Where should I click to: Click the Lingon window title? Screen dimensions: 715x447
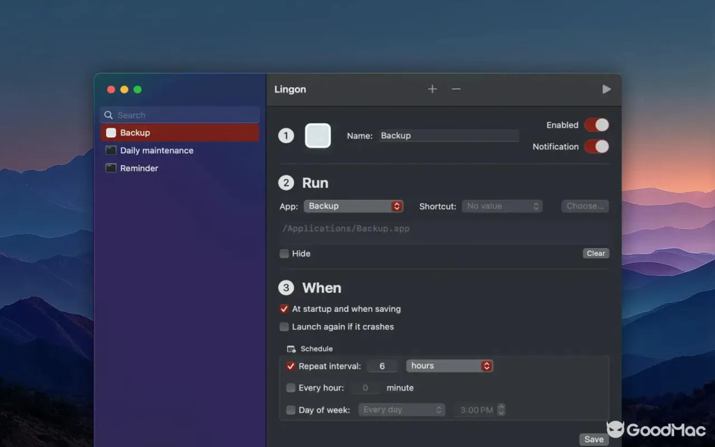point(290,89)
